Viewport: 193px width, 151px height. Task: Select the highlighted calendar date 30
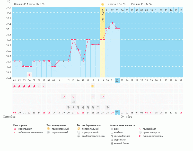(117, 112)
